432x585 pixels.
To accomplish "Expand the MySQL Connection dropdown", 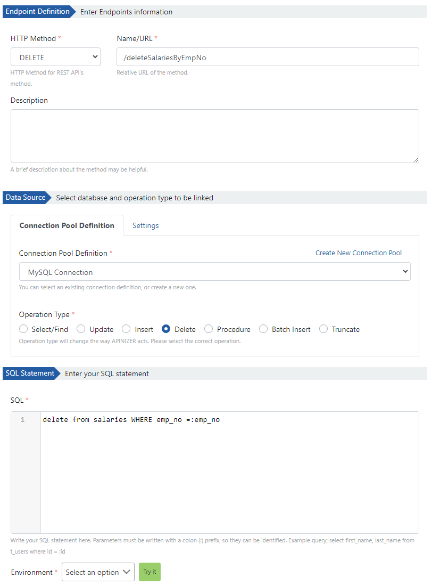I will [x=214, y=272].
